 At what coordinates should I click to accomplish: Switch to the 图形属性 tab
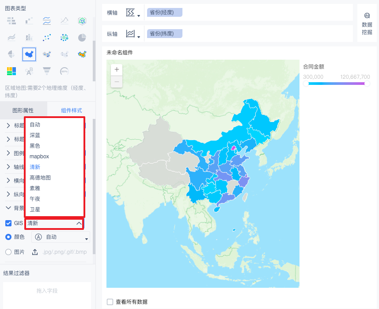coord(23,111)
